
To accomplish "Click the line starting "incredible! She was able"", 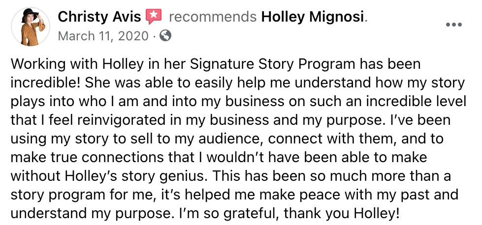I will pyautogui.click(x=237, y=84).
